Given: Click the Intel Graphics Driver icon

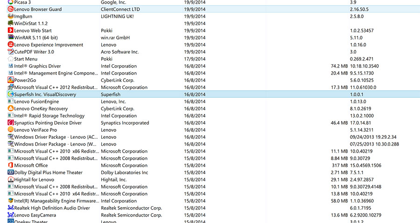Looking at the screenshot, I should click(10, 66).
